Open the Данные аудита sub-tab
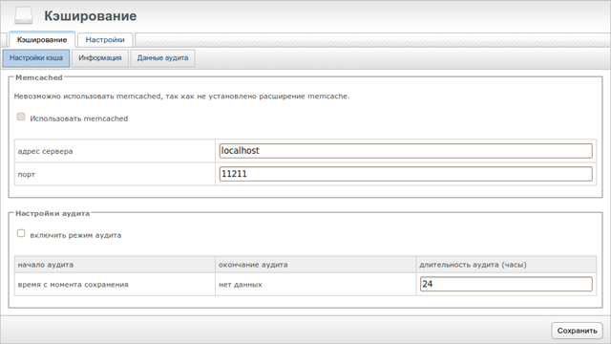 point(162,58)
